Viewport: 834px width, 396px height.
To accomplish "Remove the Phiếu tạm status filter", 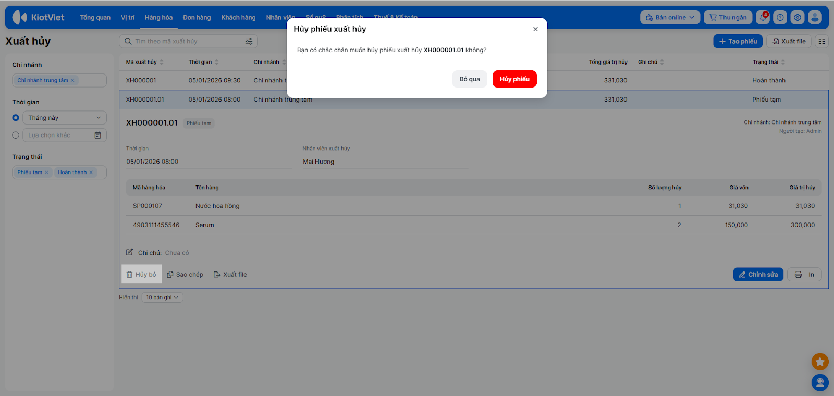I will 46,172.
